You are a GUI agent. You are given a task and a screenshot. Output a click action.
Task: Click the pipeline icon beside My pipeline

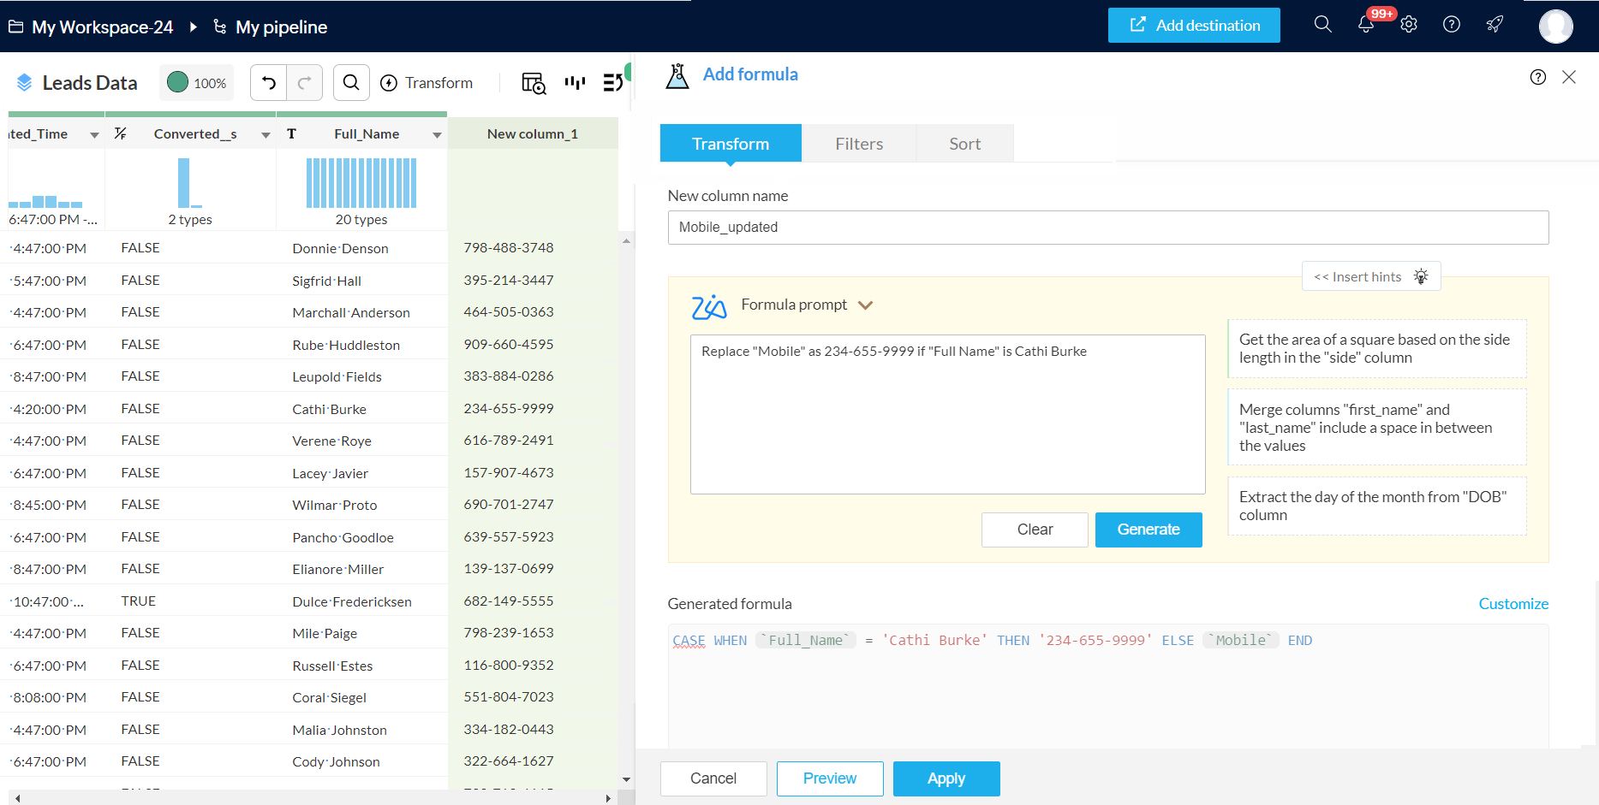(x=220, y=27)
